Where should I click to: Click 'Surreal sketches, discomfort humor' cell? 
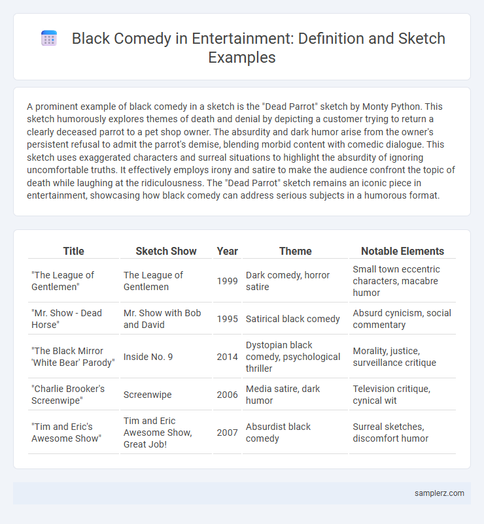402,433
